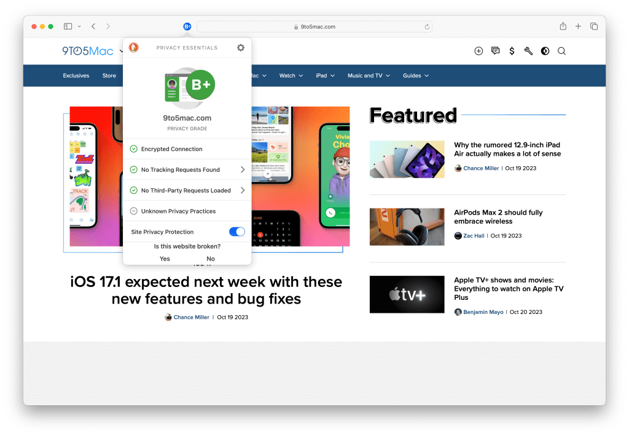Viewport: 629px width, 436px height.
Task: Click the Share icon in Safari's toolbar
Action: click(x=562, y=26)
